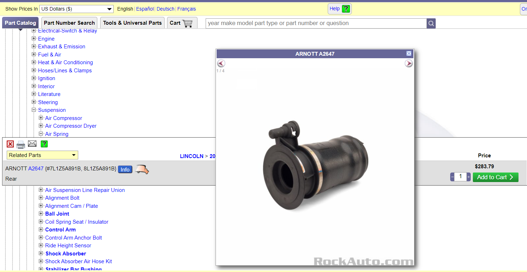527x272 pixels.
Task: Switch language to Español
Action: [x=145, y=9]
